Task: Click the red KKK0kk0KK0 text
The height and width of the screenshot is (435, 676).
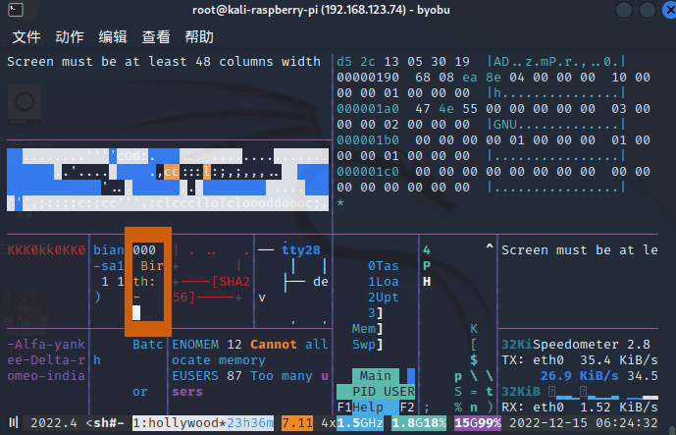Action: click(x=46, y=249)
